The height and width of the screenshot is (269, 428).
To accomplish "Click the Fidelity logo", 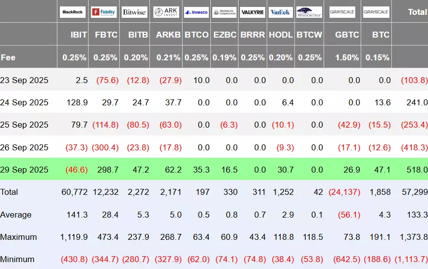I will click(x=104, y=12).
